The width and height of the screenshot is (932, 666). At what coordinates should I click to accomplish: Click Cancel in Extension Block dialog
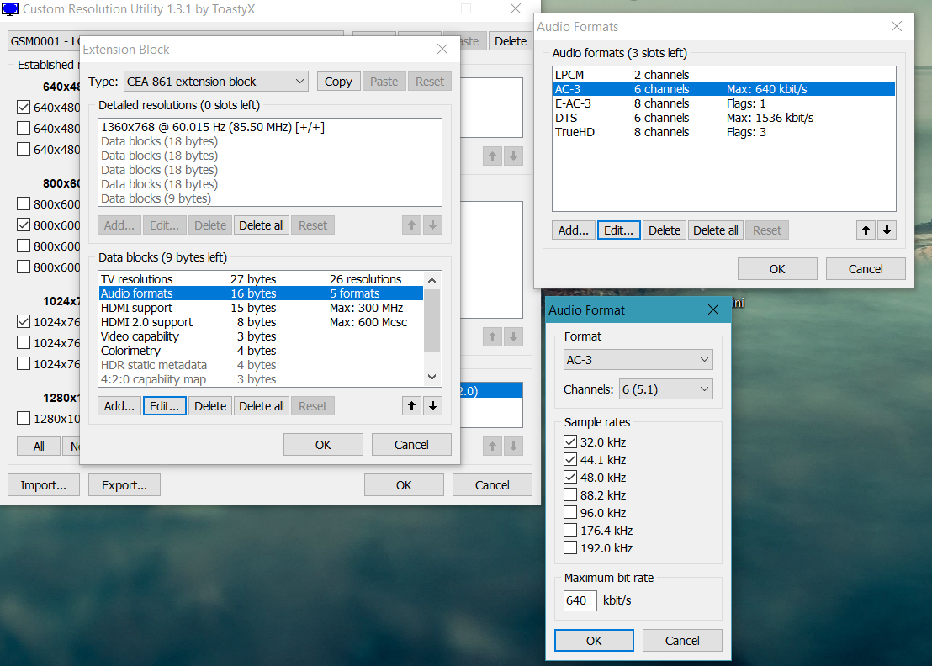411,444
